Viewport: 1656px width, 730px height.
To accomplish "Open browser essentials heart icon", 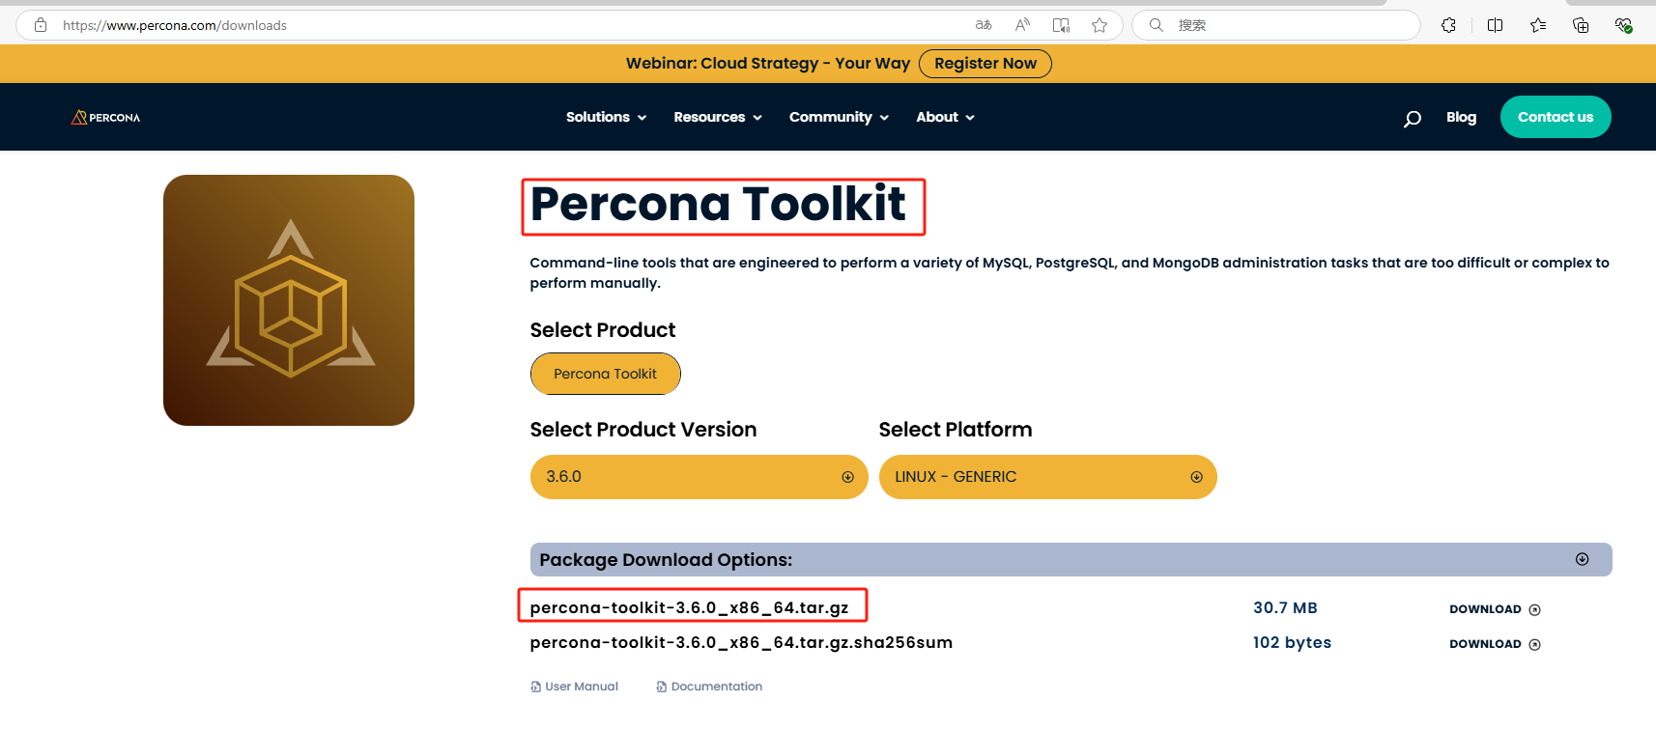I will point(1623,25).
